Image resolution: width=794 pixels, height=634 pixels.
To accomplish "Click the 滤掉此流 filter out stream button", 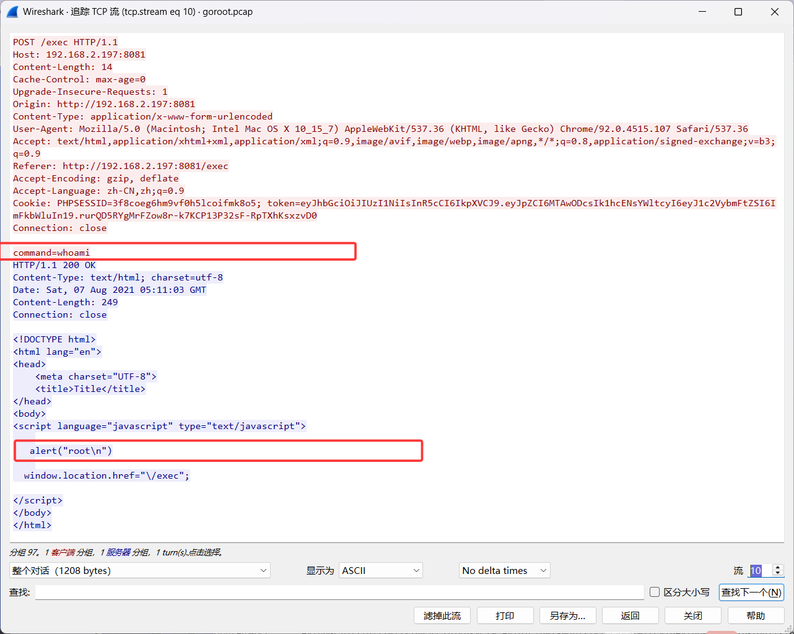I will pyautogui.click(x=442, y=615).
